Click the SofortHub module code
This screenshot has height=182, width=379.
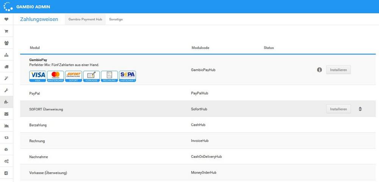pyautogui.click(x=199, y=109)
